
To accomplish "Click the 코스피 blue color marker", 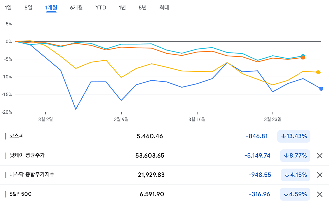I will 6,136.
